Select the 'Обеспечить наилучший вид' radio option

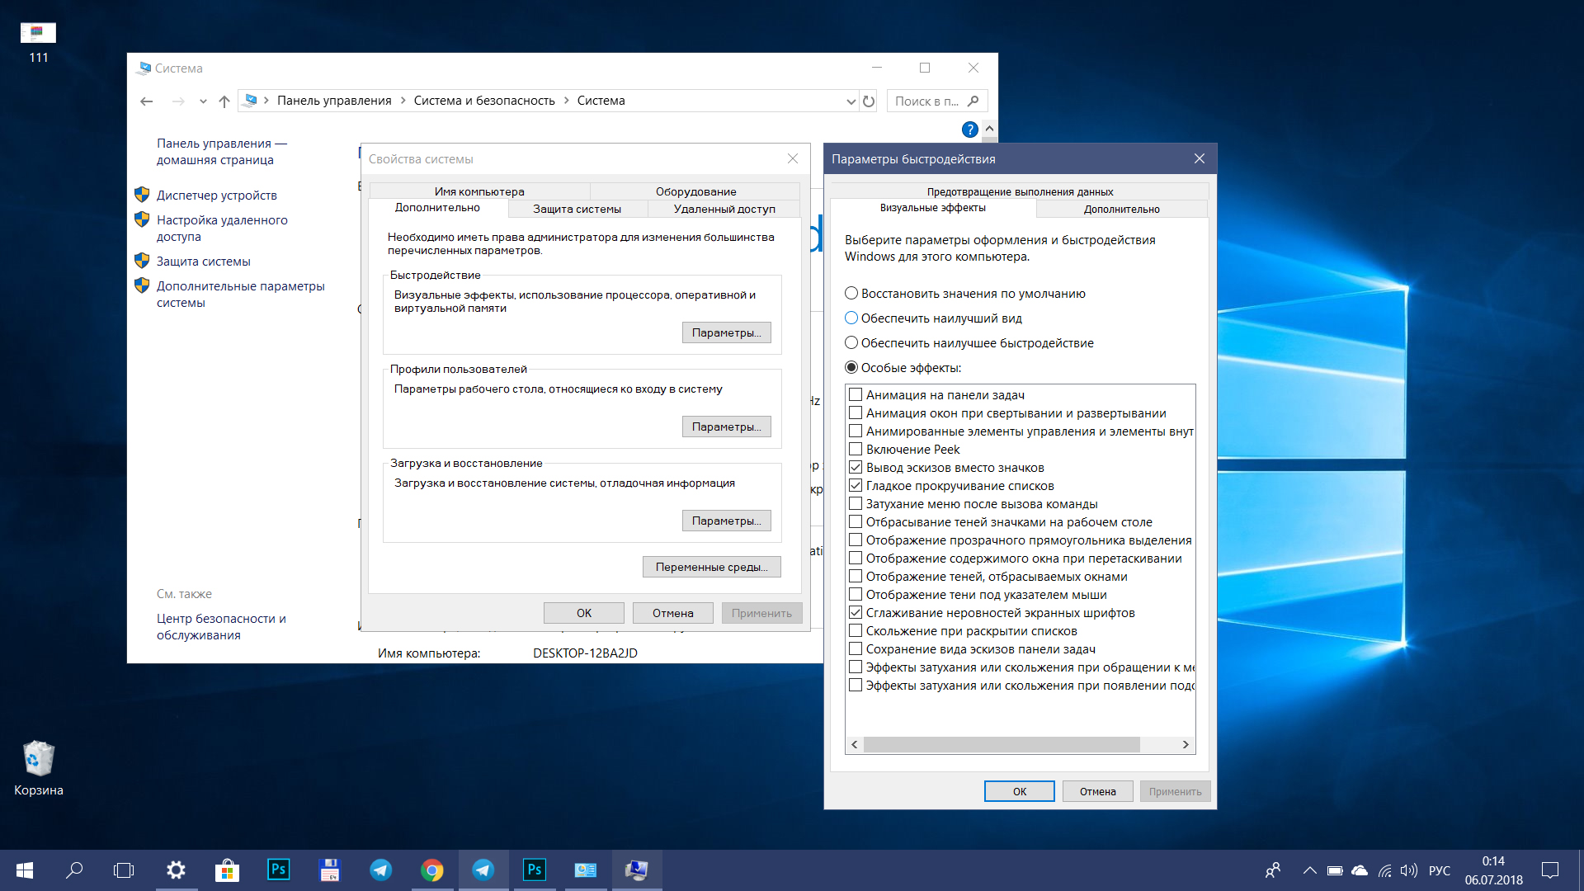tap(851, 318)
